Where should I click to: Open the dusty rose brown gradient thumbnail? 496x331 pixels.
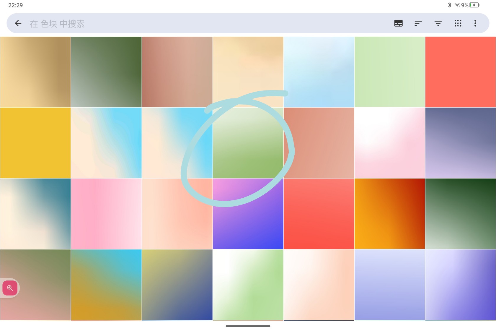[x=177, y=72]
